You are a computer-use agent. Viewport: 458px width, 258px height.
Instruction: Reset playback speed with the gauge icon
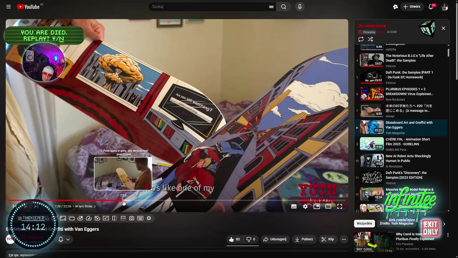pos(89,218)
